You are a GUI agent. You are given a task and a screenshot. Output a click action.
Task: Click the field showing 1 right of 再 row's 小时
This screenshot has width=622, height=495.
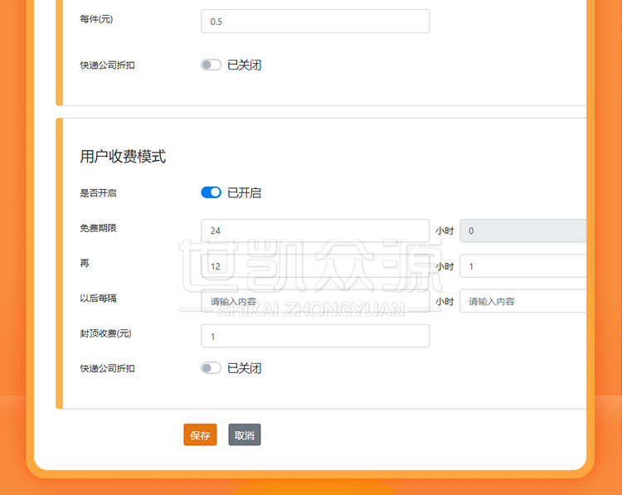(522, 266)
